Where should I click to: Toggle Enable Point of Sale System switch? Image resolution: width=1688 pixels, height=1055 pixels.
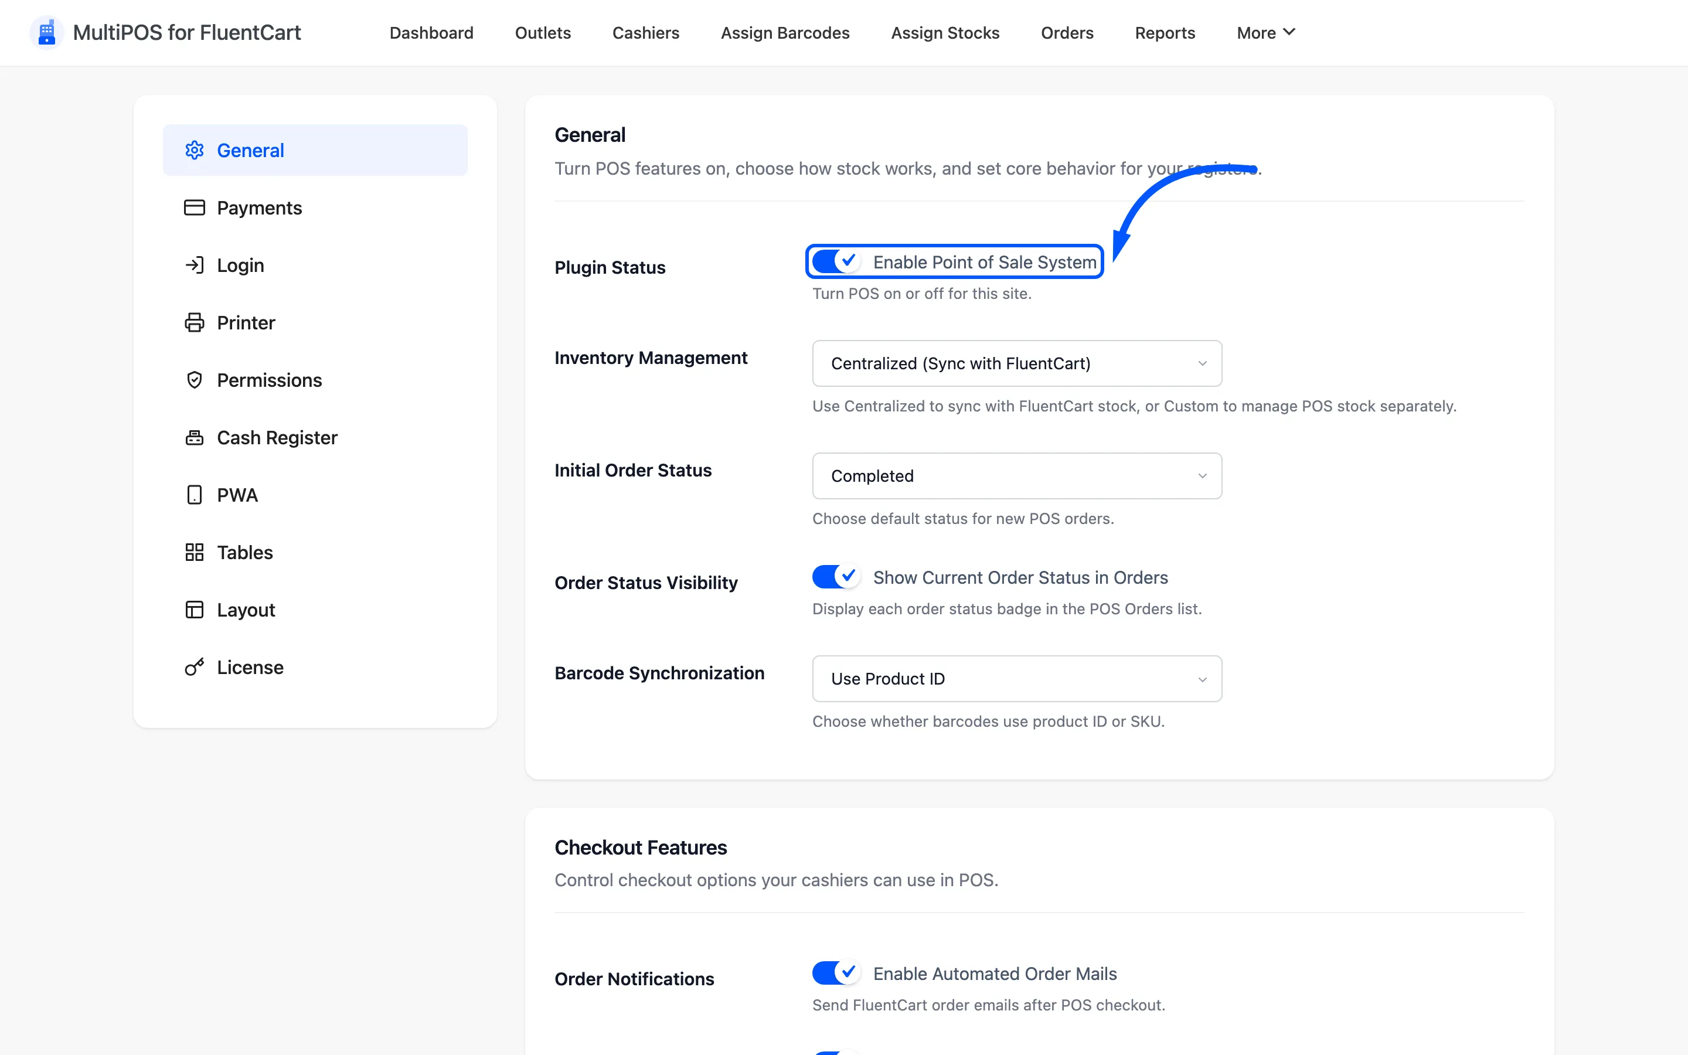tap(836, 261)
